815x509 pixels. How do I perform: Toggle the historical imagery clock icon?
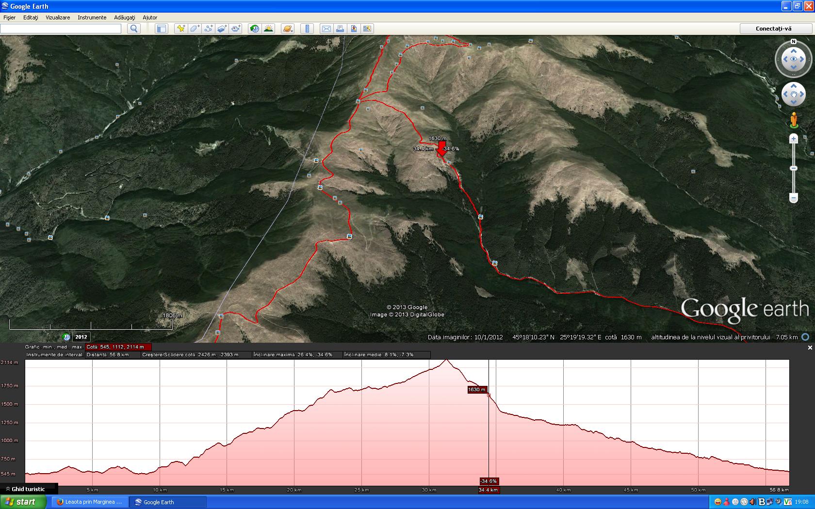point(254,29)
